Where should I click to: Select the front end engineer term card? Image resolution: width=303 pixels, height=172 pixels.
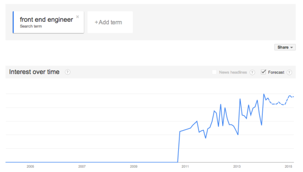pyautogui.click(x=48, y=22)
